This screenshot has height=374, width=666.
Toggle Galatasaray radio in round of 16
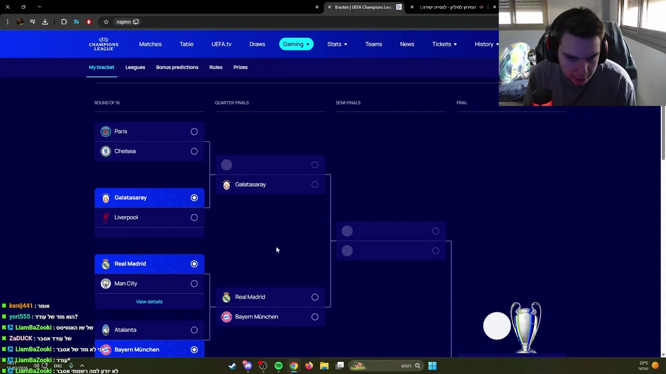pyautogui.click(x=194, y=198)
